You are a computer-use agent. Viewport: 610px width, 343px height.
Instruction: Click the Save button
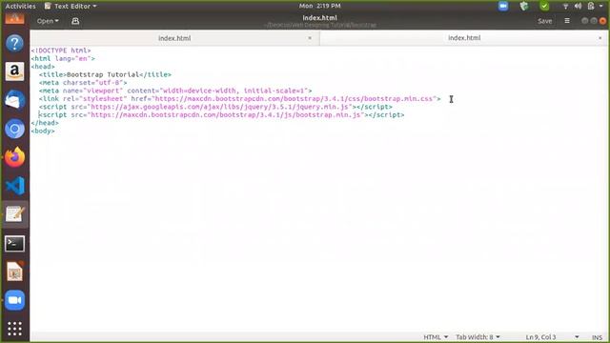(544, 21)
